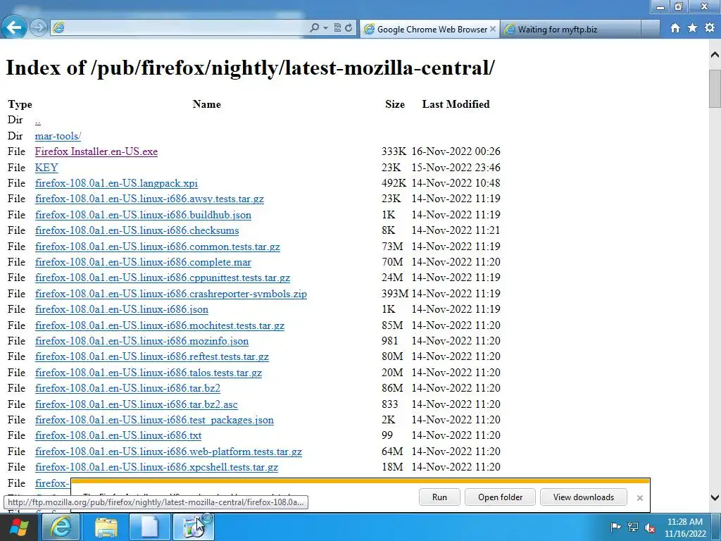Open the blank document taskbar icon
The height and width of the screenshot is (541, 721).
point(149,527)
